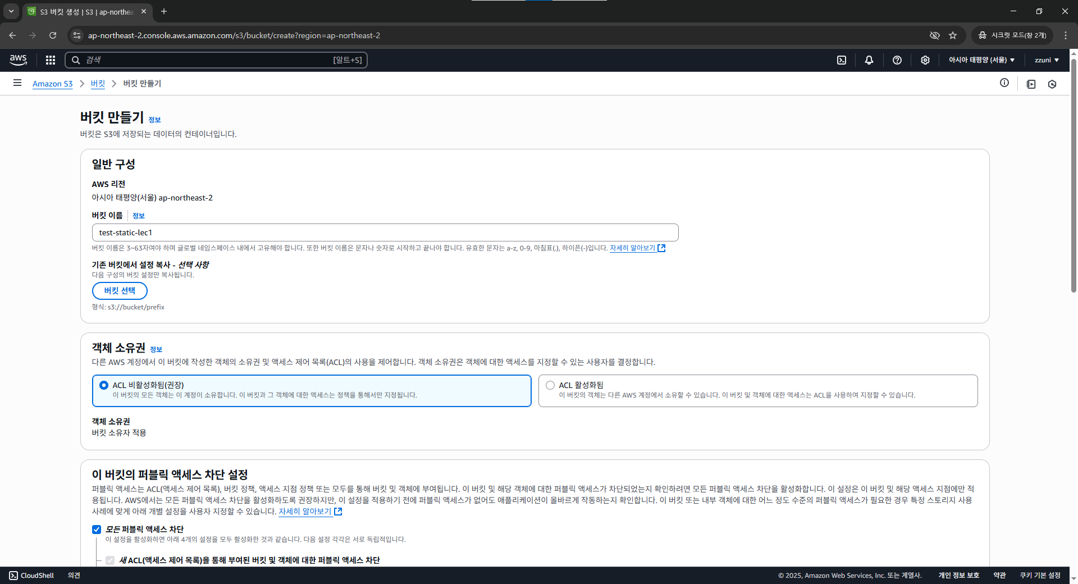Open the info panel icon in breadcrumb bar

click(x=1004, y=83)
